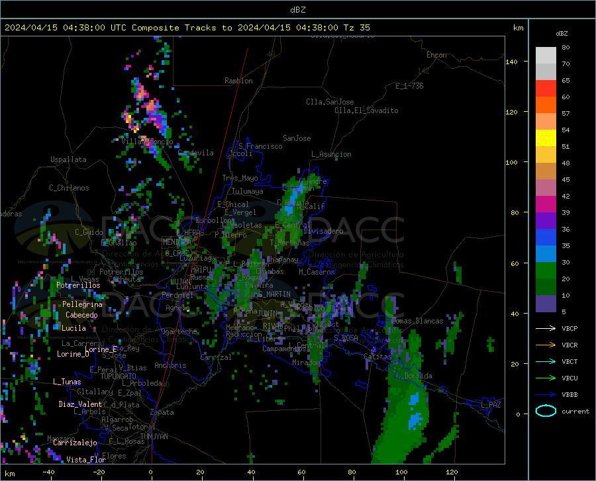This screenshot has height=481, width=596.
Task: Click the composite tracks timestamp header
Action: click(187, 28)
